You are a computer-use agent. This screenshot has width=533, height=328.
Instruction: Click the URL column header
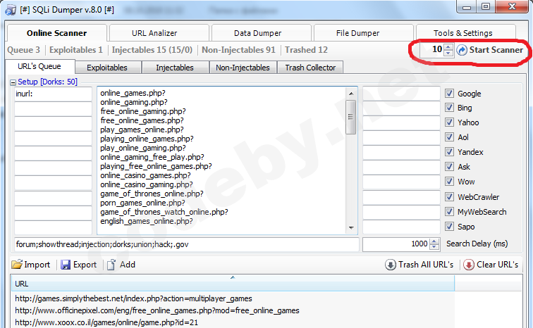pyautogui.click(x=233, y=284)
